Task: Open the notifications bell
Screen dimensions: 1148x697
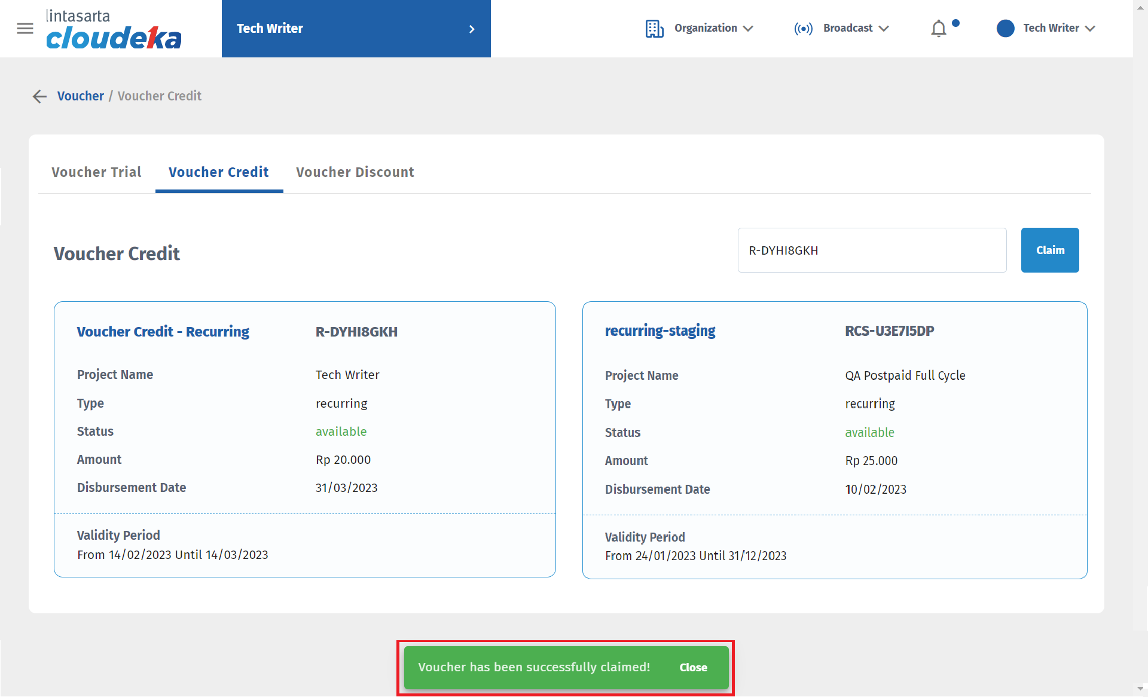Action: point(939,29)
